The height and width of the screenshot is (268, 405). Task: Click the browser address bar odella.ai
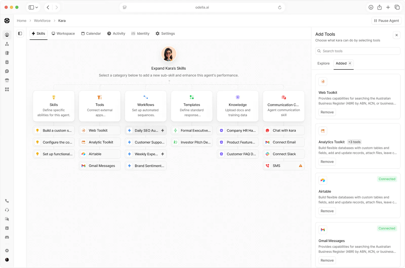pos(202,7)
